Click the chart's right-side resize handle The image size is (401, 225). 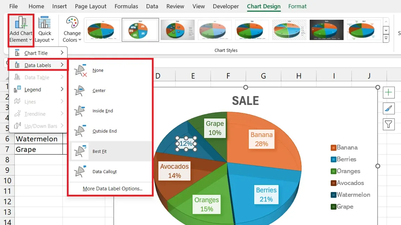pos(378,166)
